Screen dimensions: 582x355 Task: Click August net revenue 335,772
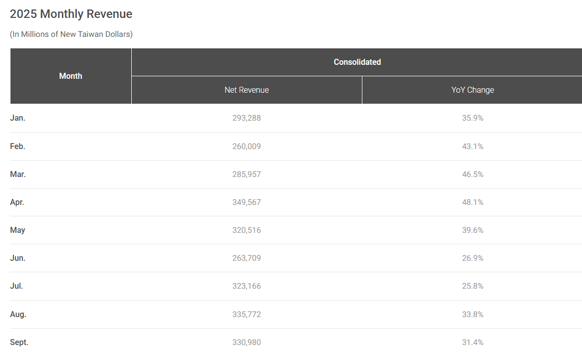[x=247, y=315]
